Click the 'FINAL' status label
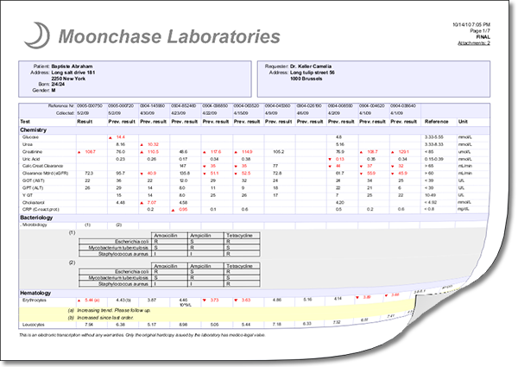This screenshot has height=367, width=518. [x=483, y=37]
